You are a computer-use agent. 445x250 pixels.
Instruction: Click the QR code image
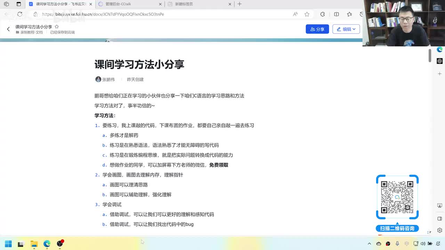coord(397,197)
